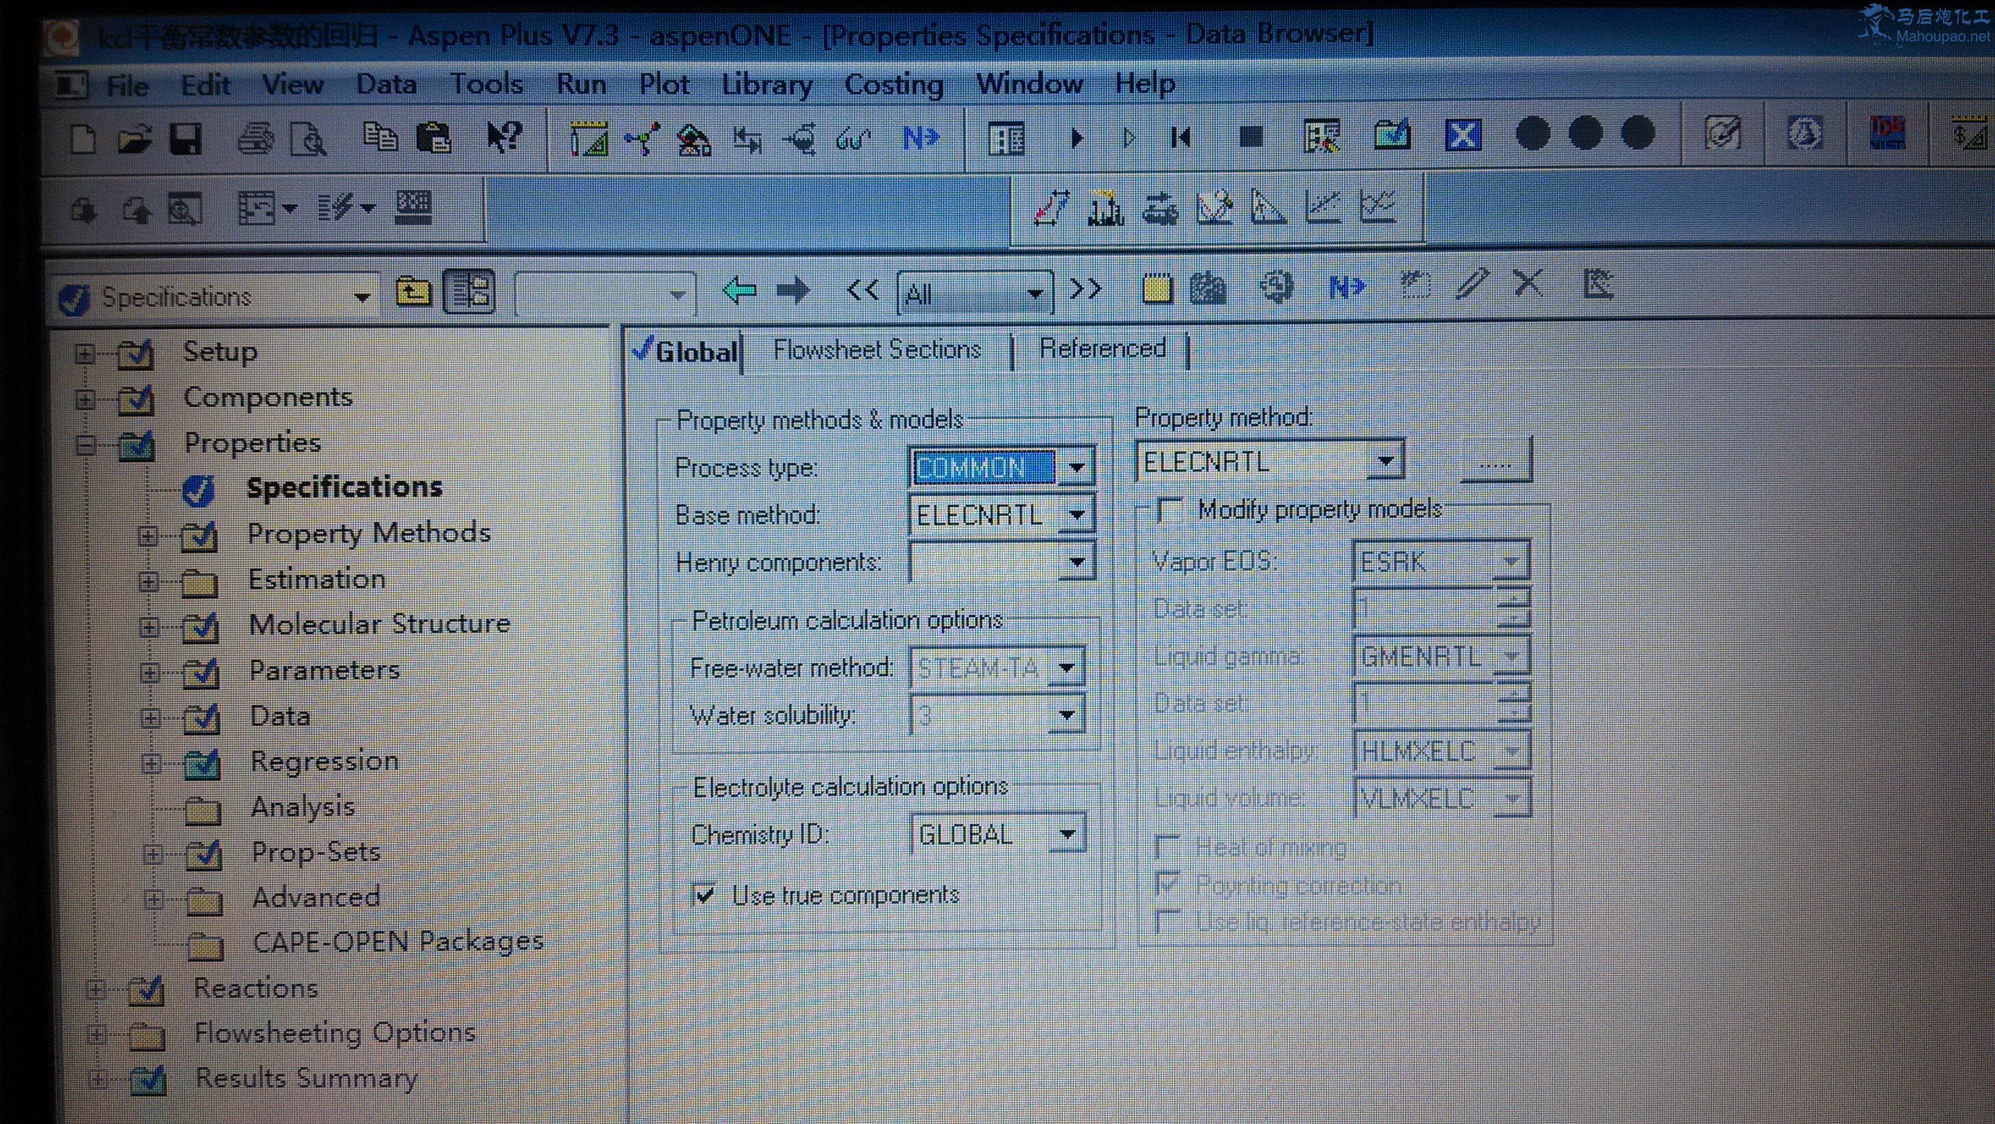Open the Chemistry ID dropdown
This screenshot has width=1995, height=1124.
1067,834
